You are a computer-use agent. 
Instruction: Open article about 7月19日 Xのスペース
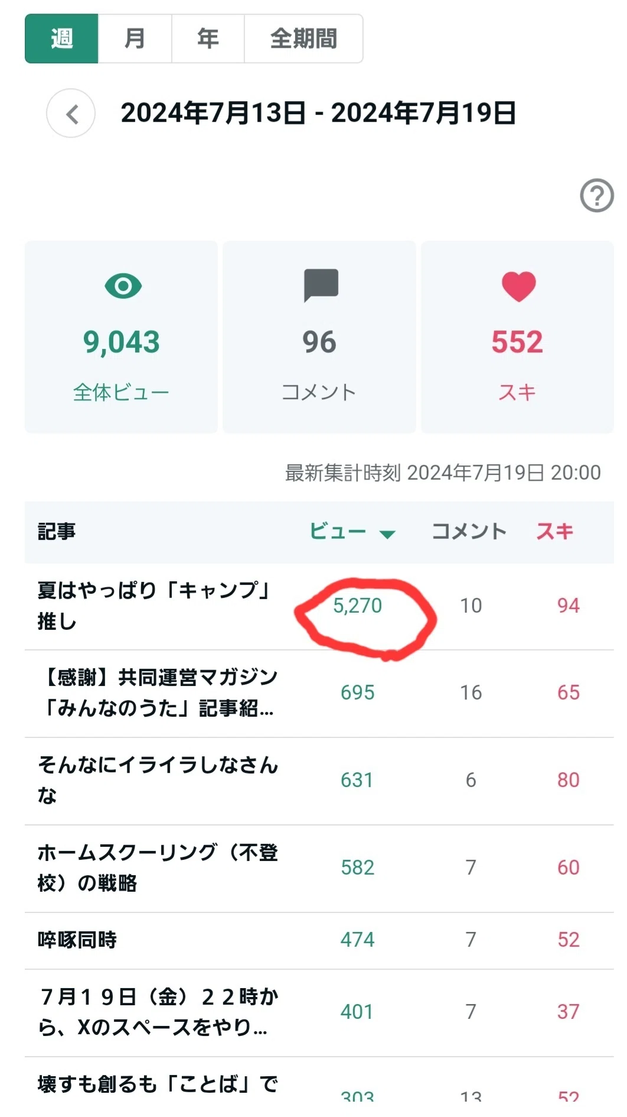158,1012
